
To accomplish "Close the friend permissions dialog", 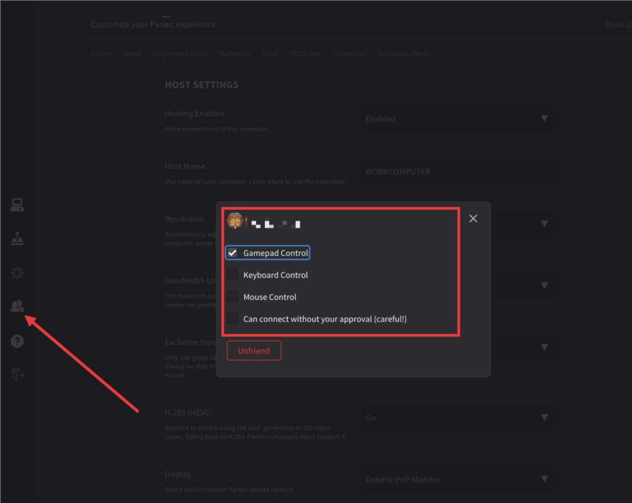I will click(473, 219).
